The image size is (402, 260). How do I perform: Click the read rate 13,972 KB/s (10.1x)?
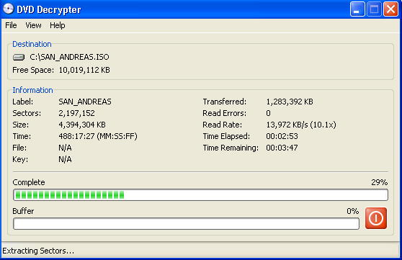pos(301,125)
